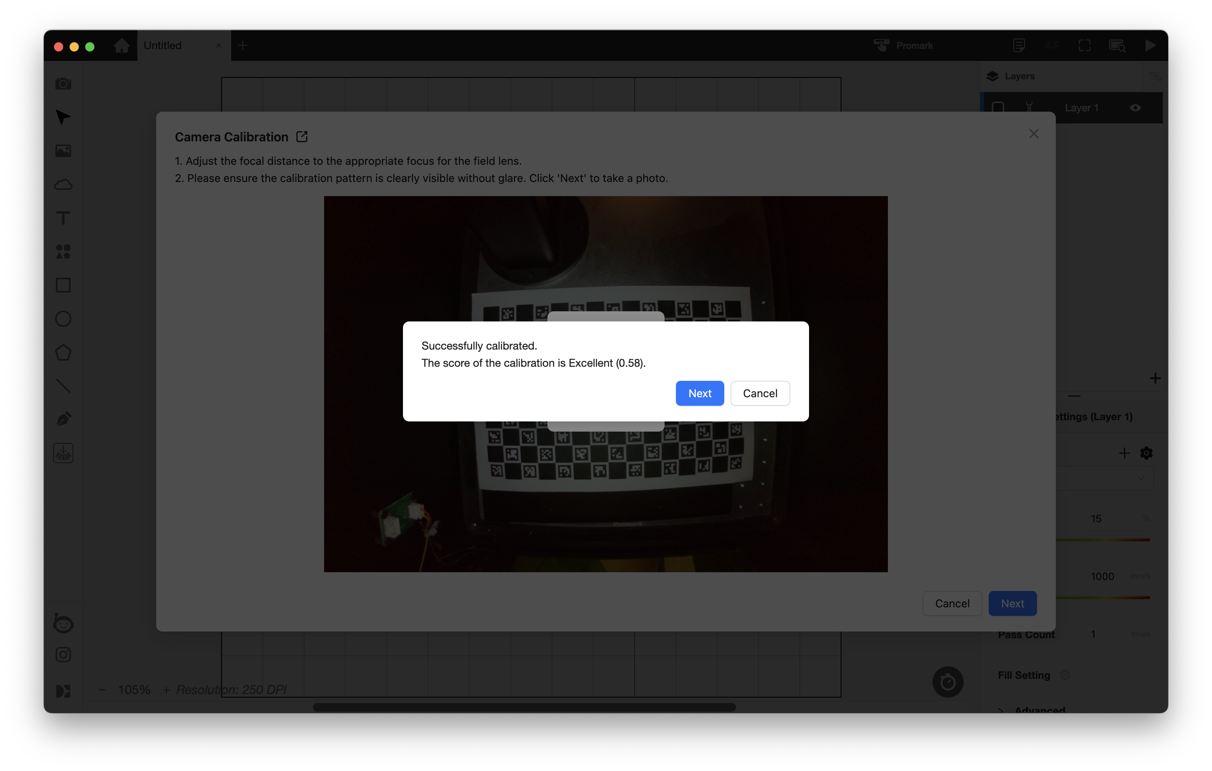
Task: Click the camera preview icon in top bar
Action: click(1117, 46)
